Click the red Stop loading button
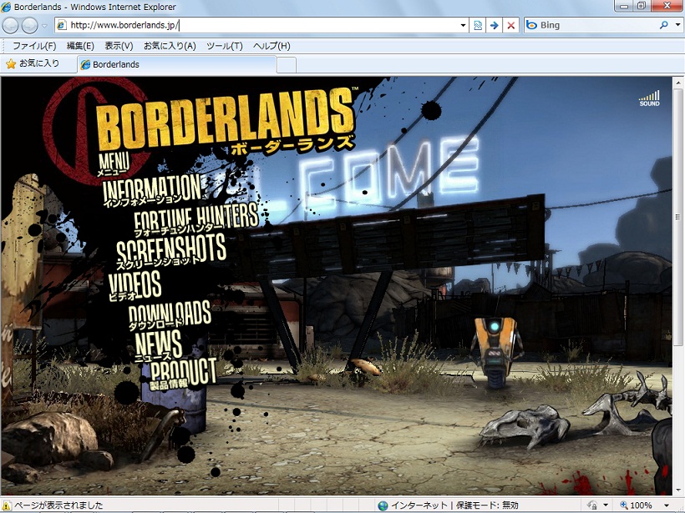 (510, 25)
